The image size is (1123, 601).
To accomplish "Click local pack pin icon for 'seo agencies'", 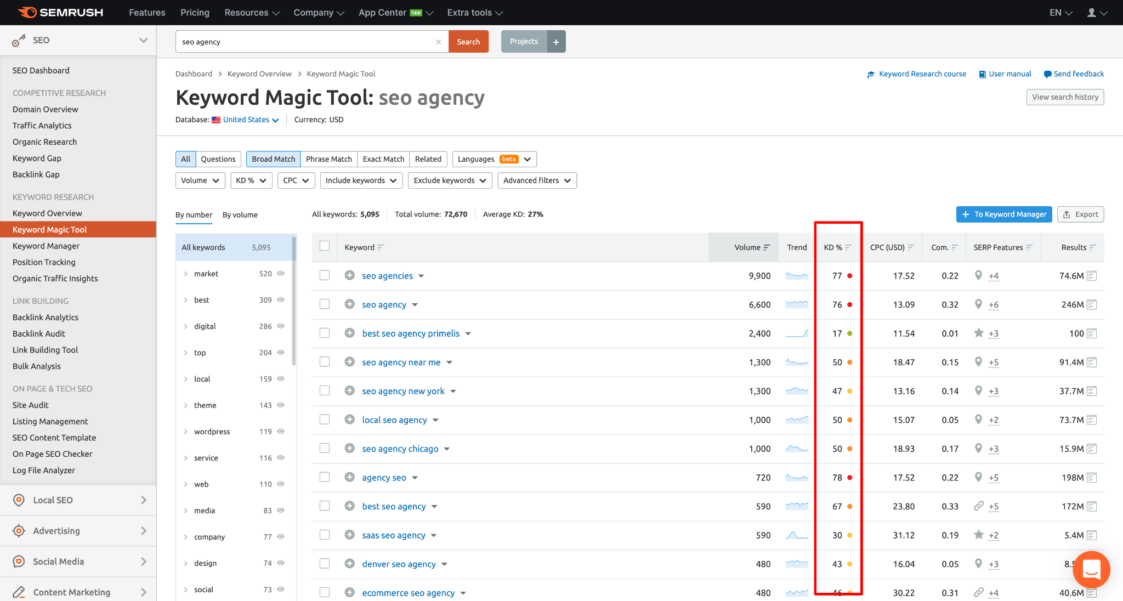I will 978,275.
